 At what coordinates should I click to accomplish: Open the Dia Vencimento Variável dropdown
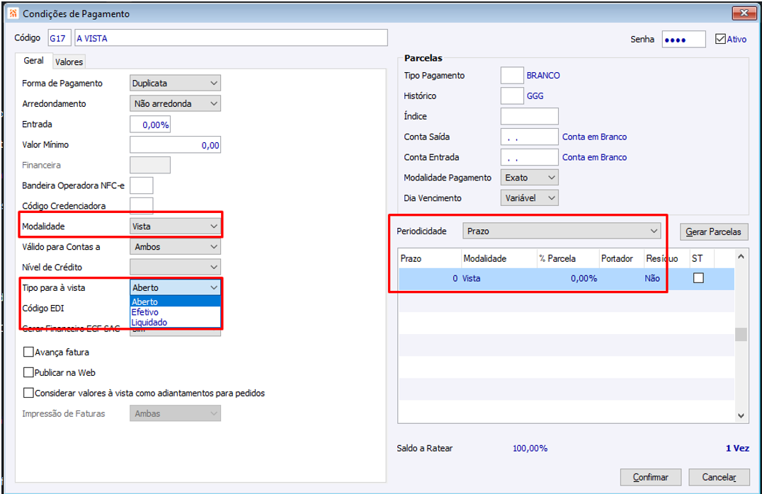click(529, 197)
